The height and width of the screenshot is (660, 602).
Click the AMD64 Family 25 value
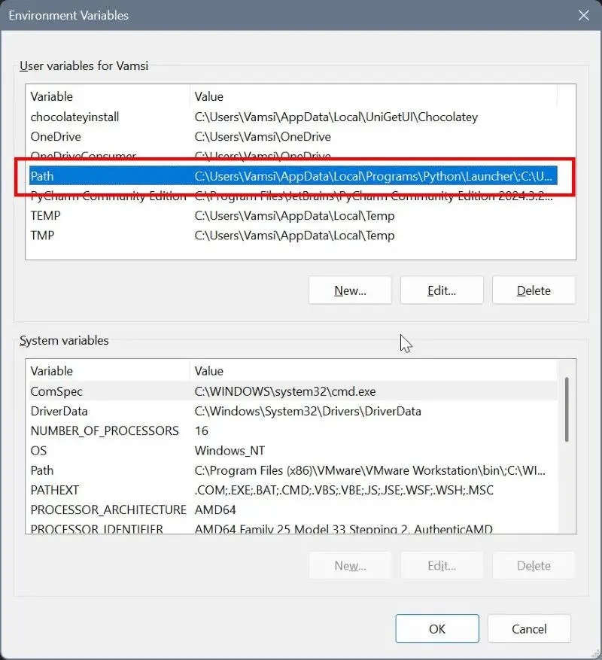coord(344,528)
